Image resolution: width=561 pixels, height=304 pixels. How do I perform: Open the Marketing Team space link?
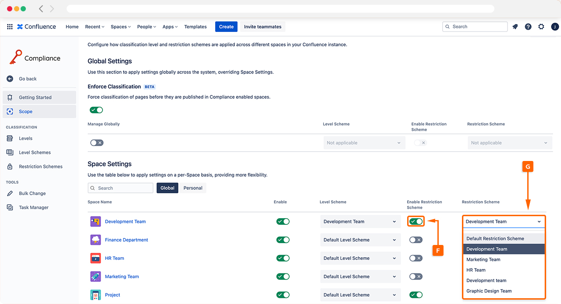[x=122, y=276]
